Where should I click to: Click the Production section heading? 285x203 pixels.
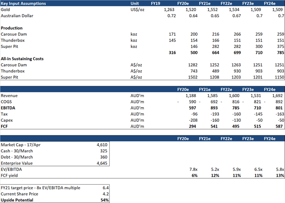click(14, 28)
